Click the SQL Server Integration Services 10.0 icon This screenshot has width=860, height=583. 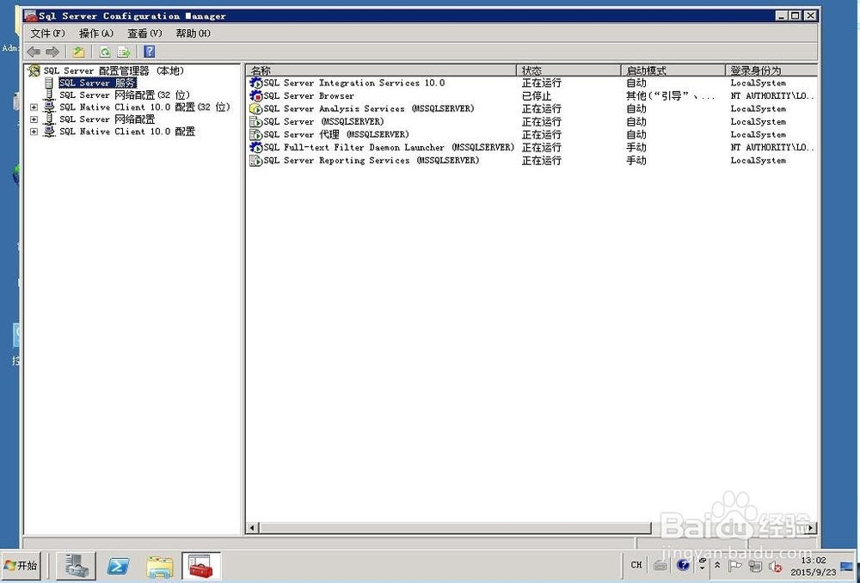click(256, 83)
